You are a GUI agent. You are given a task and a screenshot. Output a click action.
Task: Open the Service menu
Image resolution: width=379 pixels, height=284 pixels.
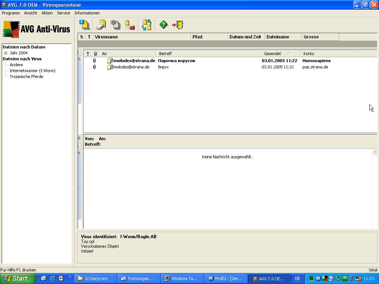(x=64, y=13)
